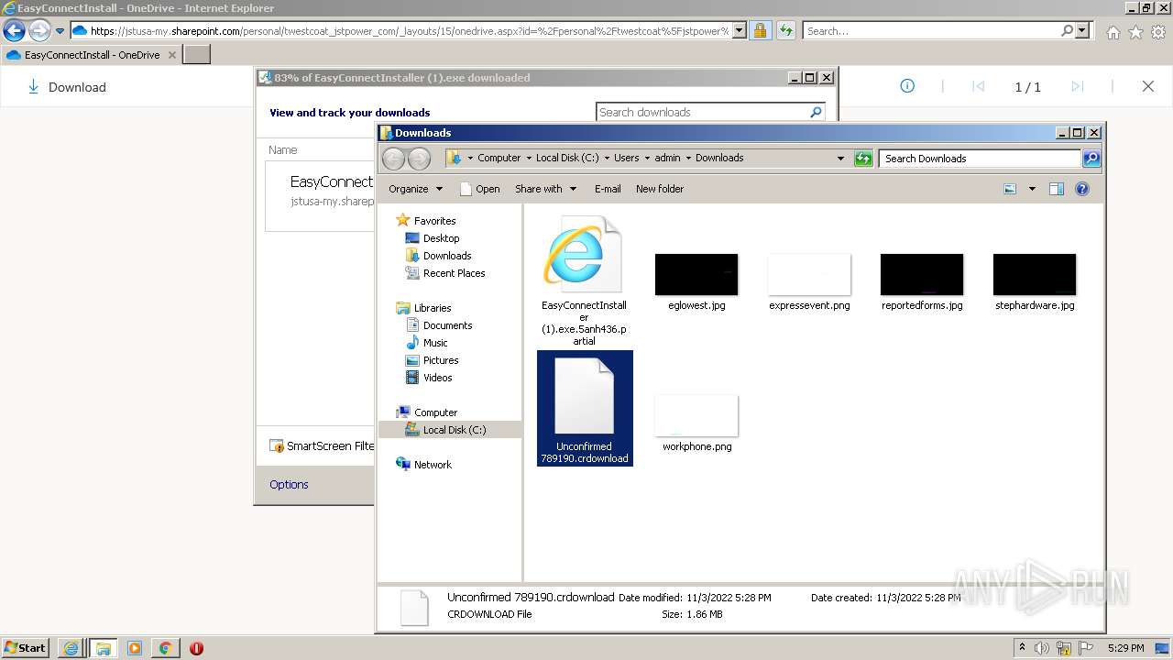Click the Explorer help icon
The width and height of the screenshot is (1173, 660).
(x=1082, y=189)
